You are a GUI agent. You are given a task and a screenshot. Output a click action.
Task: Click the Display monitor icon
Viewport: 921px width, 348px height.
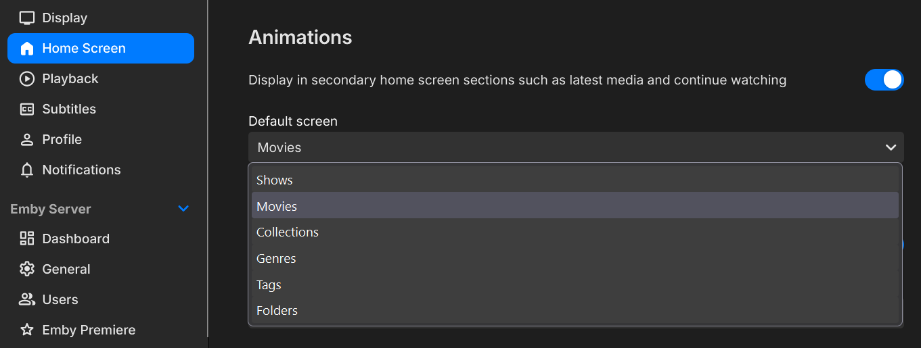point(27,18)
